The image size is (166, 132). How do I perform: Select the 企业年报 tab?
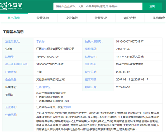72,18
